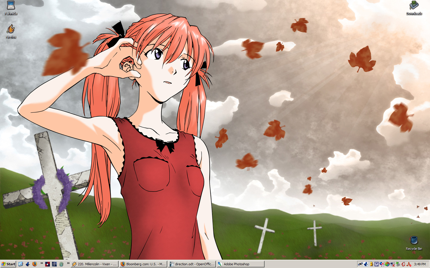Click the blue bird quick launch icon

[x=28, y=264]
